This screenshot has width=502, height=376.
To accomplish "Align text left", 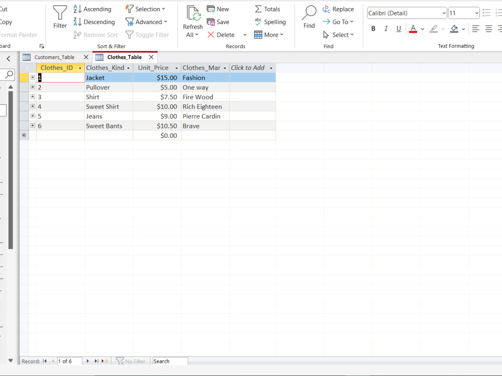I will pos(476,29).
